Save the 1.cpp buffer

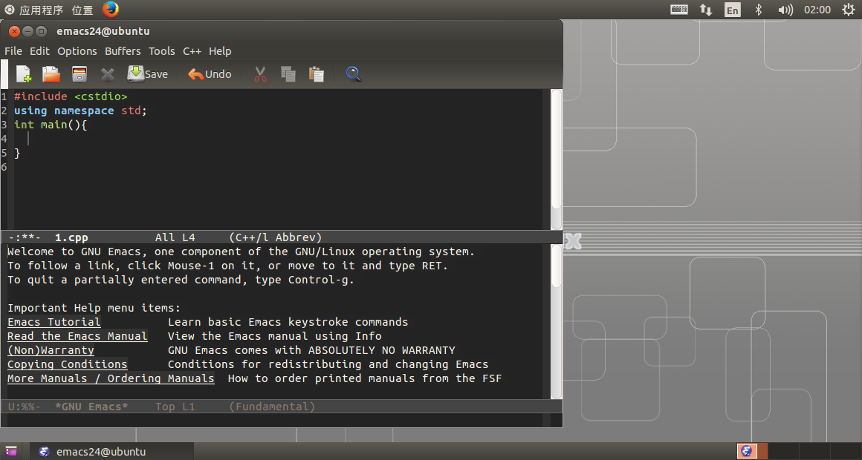tap(148, 74)
